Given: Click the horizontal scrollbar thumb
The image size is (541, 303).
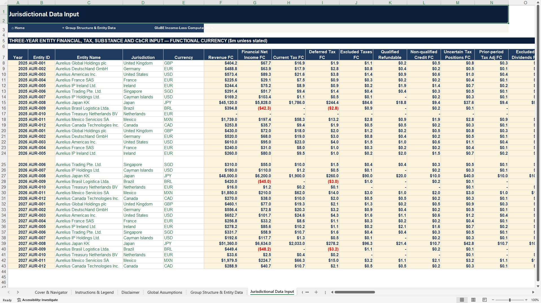Looking at the screenshot, I should pyautogui.click(x=355, y=292).
